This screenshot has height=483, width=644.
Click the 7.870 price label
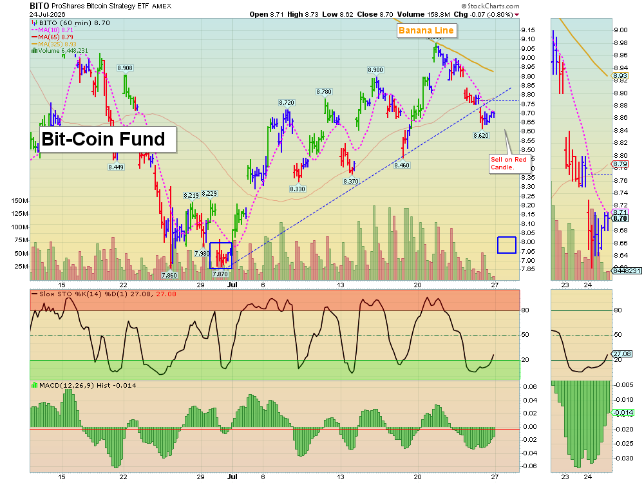pos(220,274)
